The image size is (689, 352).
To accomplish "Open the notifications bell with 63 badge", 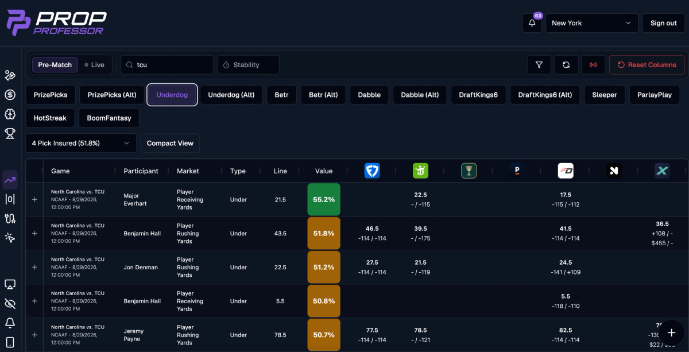I will (x=532, y=23).
